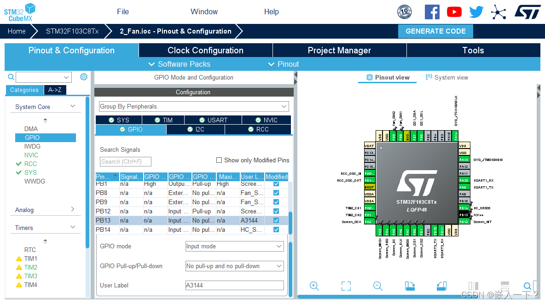Toggle the Modified checkbox for PB12
This screenshot has height=304, width=545.
[x=276, y=211]
